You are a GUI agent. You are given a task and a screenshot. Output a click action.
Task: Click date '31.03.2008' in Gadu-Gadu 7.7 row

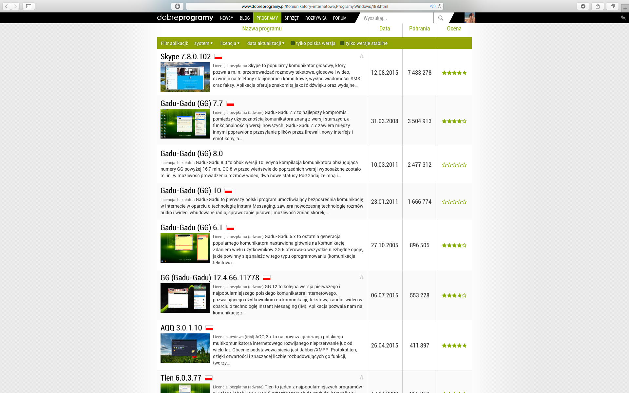point(385,121)
